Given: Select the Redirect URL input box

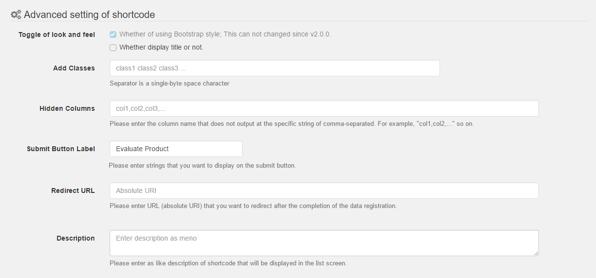Looking at the screenshot, I should 324,191.
